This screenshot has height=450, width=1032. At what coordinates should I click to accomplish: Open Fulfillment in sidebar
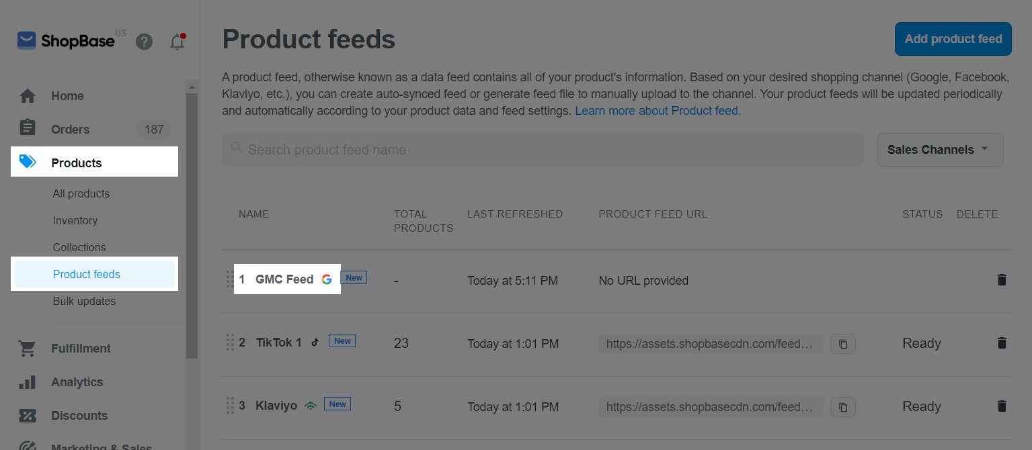81,349
